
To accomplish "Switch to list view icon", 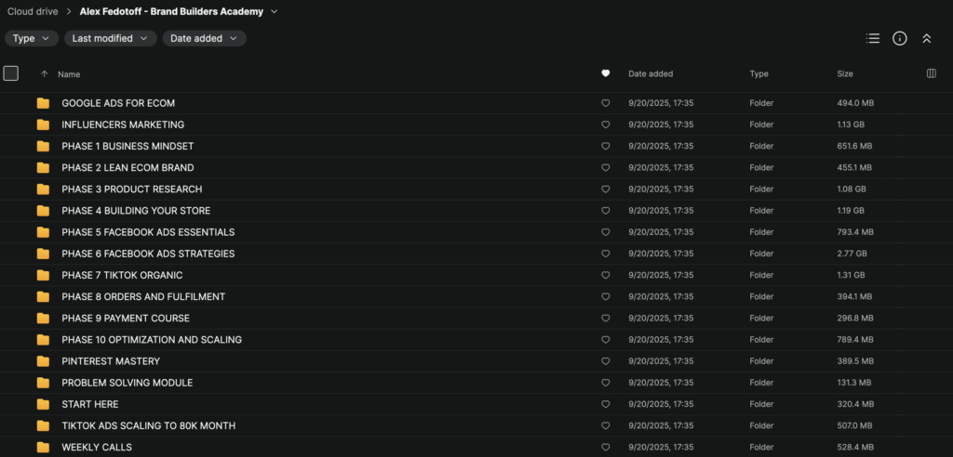I will tap(872, 38).
